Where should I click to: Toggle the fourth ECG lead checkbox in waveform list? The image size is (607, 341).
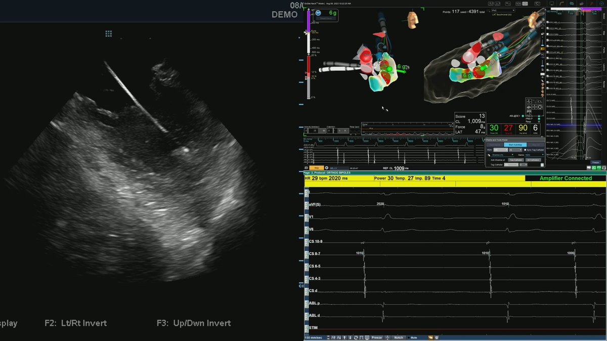(548, 40)
